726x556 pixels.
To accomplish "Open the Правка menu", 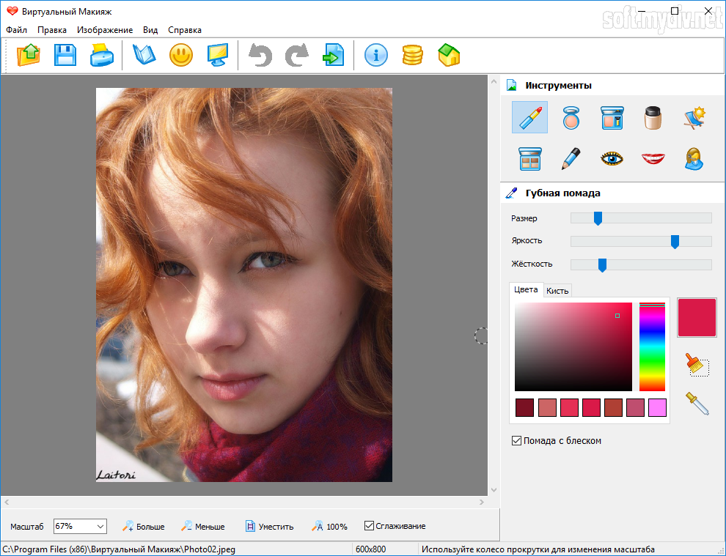I will click(52, 30).
